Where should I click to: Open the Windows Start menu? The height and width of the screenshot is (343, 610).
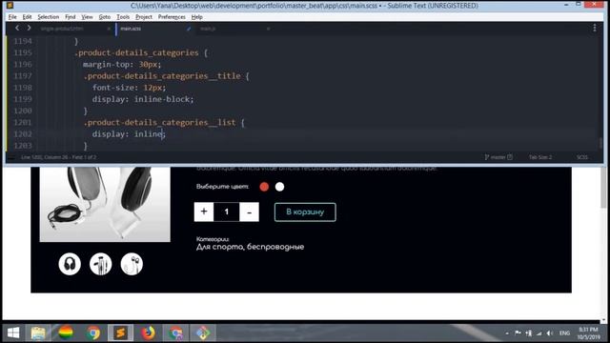pos(12,333)
